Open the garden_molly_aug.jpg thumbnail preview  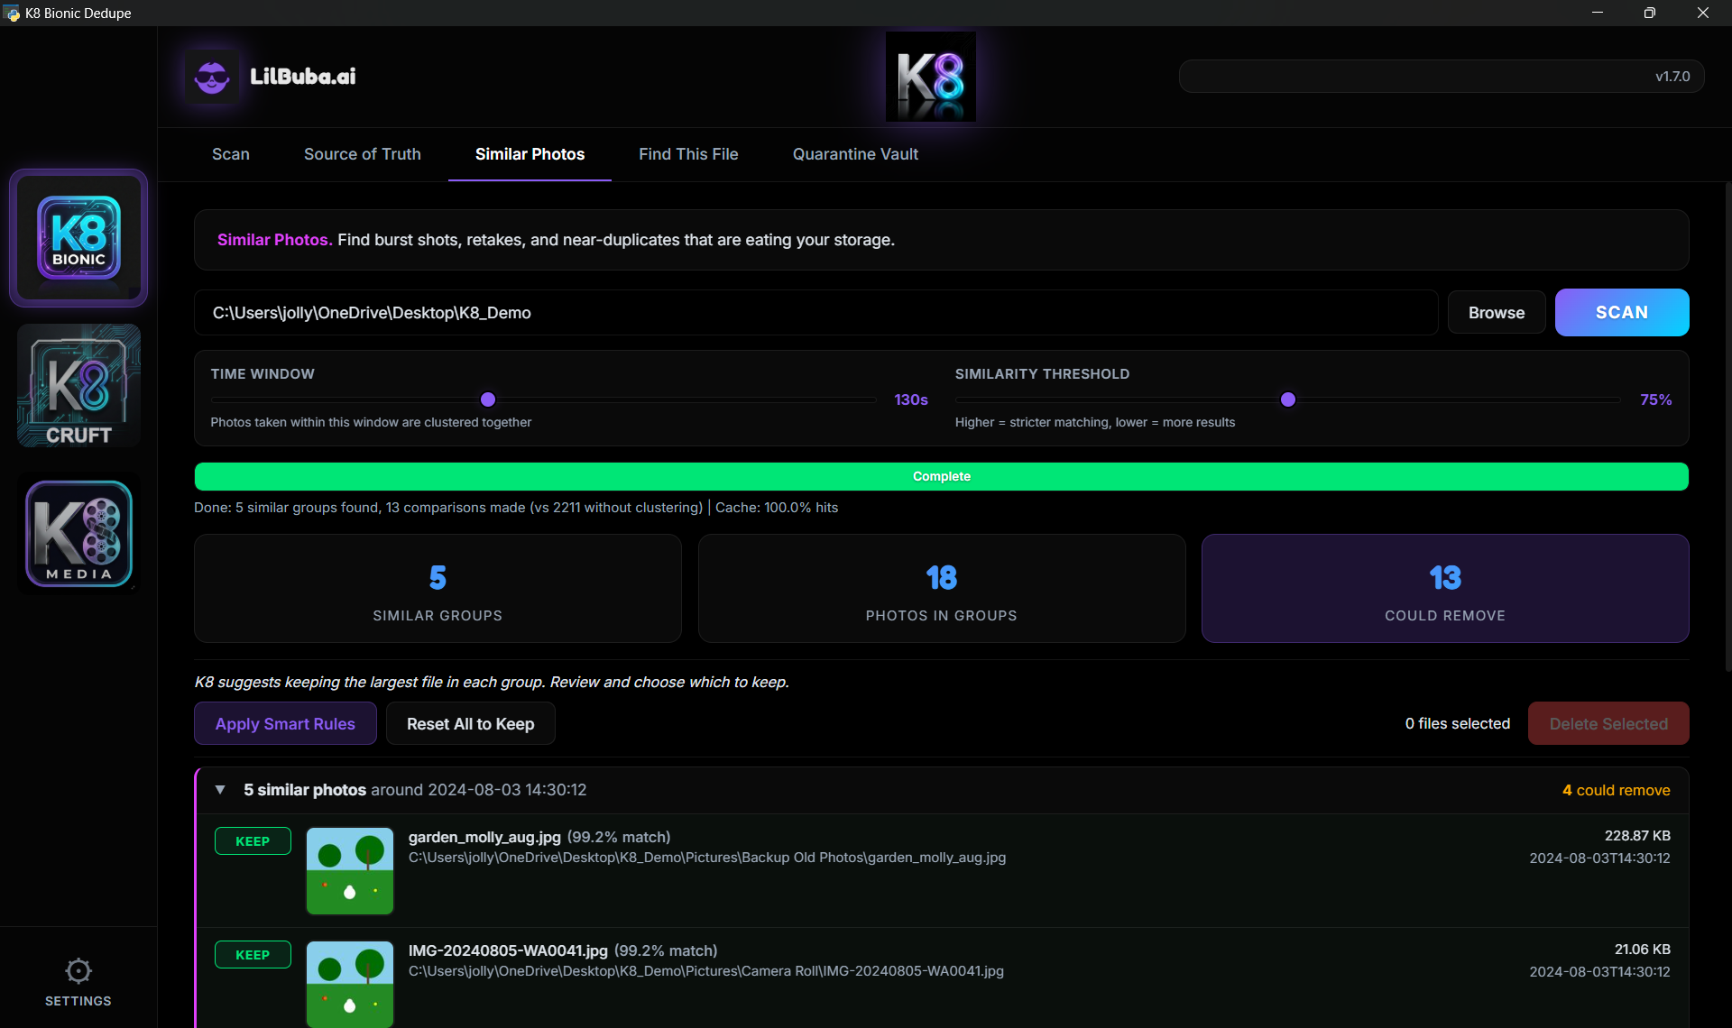(349, 870)
